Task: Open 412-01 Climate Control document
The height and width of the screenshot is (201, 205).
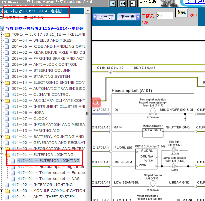Action: point(41,94)
